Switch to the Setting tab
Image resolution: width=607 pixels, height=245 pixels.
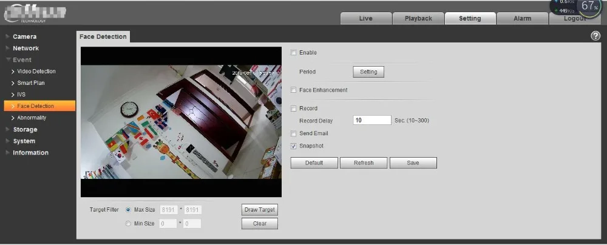[x=470, y=19]
